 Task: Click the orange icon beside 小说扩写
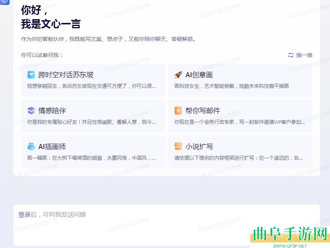point(178,146)
